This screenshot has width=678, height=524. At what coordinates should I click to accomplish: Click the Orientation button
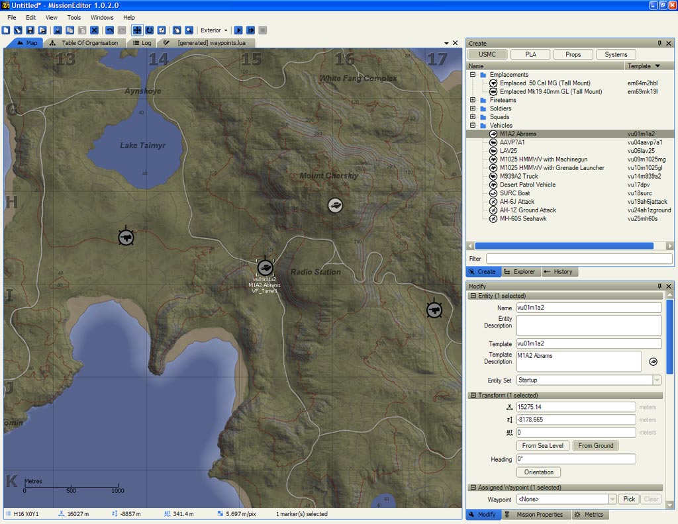coord(538,472)
